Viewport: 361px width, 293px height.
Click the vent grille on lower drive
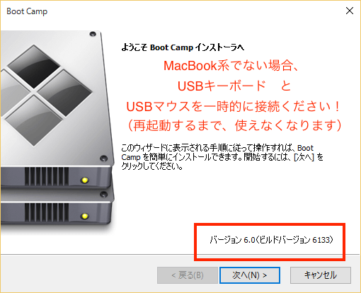[x=47, y=212]
